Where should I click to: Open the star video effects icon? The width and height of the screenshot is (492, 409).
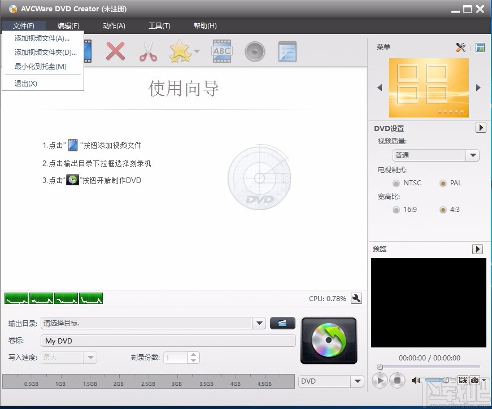179,51
